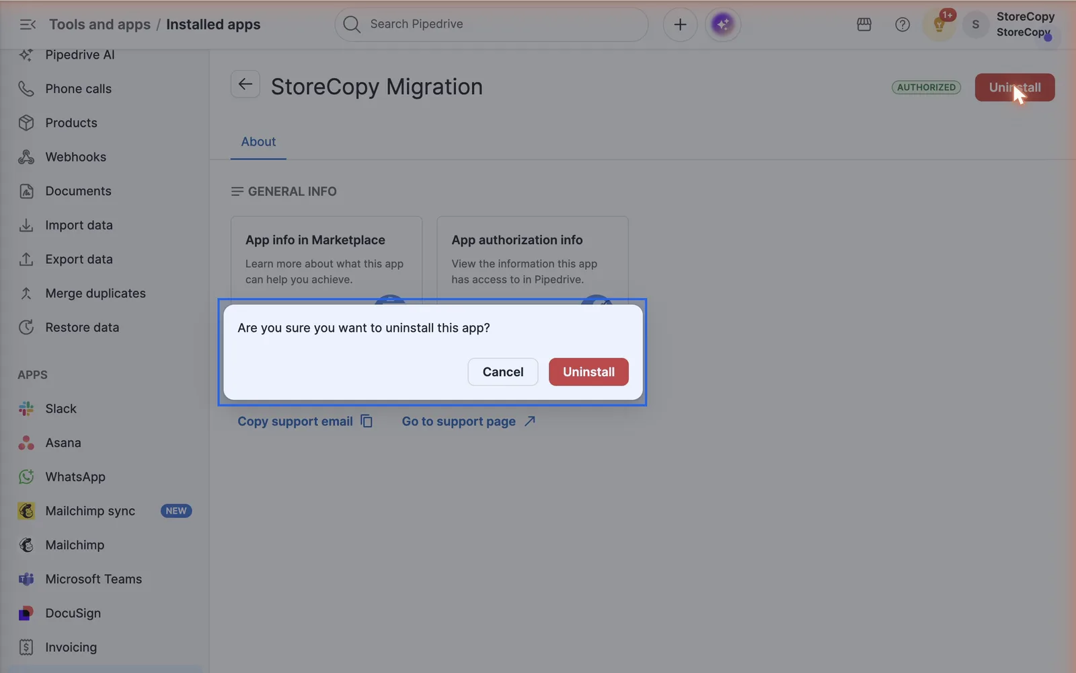Open the StoreCopy account menu

1025,24
